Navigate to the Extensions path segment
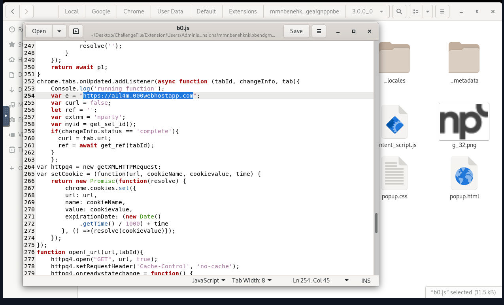The height and width of the screenshot is (305, 504). click(x=243, y=11)
